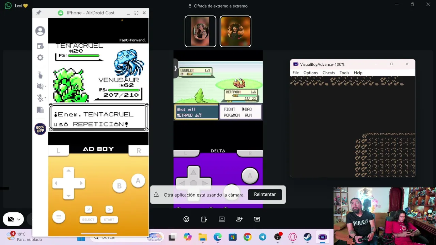Screen dimensions: 436x245
Task: Open AirDroid Cast settings gear
Action: pos(40,58)
